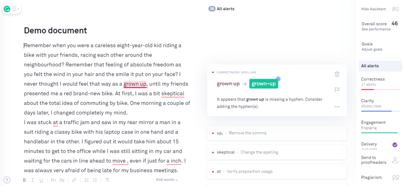Open the help question mark icon
Screen dimensions: 403x186
tap(7, 180)
